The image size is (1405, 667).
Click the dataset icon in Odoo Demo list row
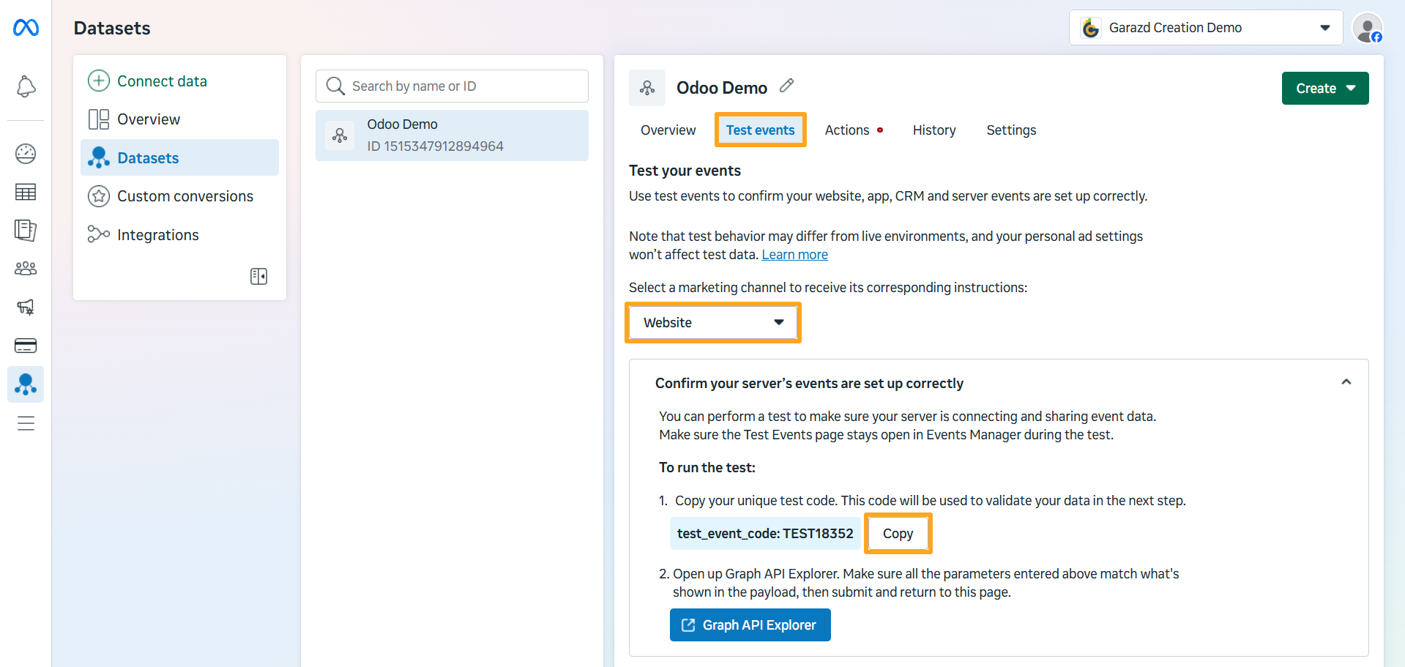click(x=340, y=135)
